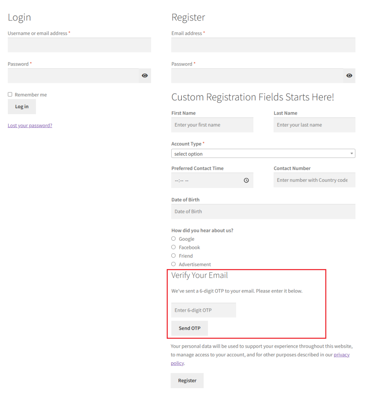Click the Send OTP button
Screen dimensions: 374x394
tap(189, 328)
